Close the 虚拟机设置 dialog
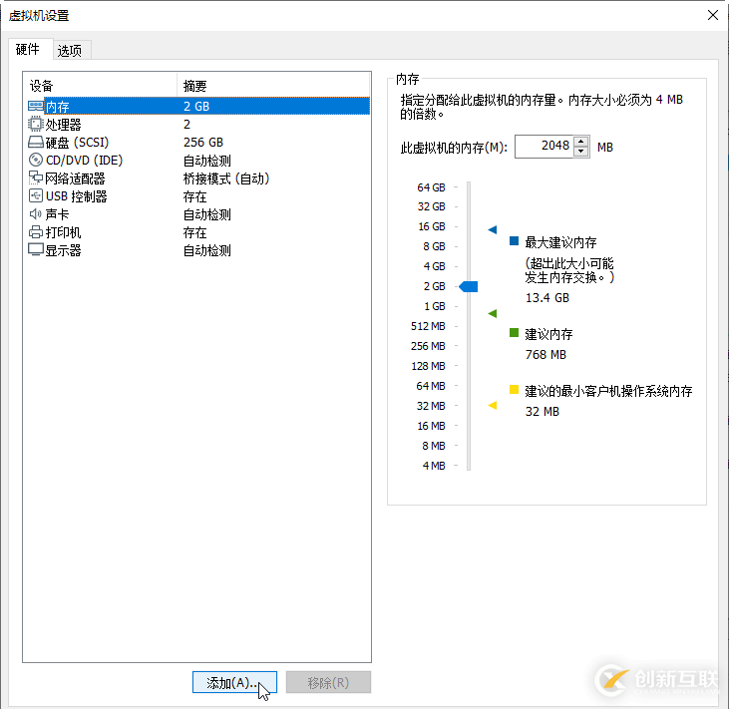 click(712, 15)
